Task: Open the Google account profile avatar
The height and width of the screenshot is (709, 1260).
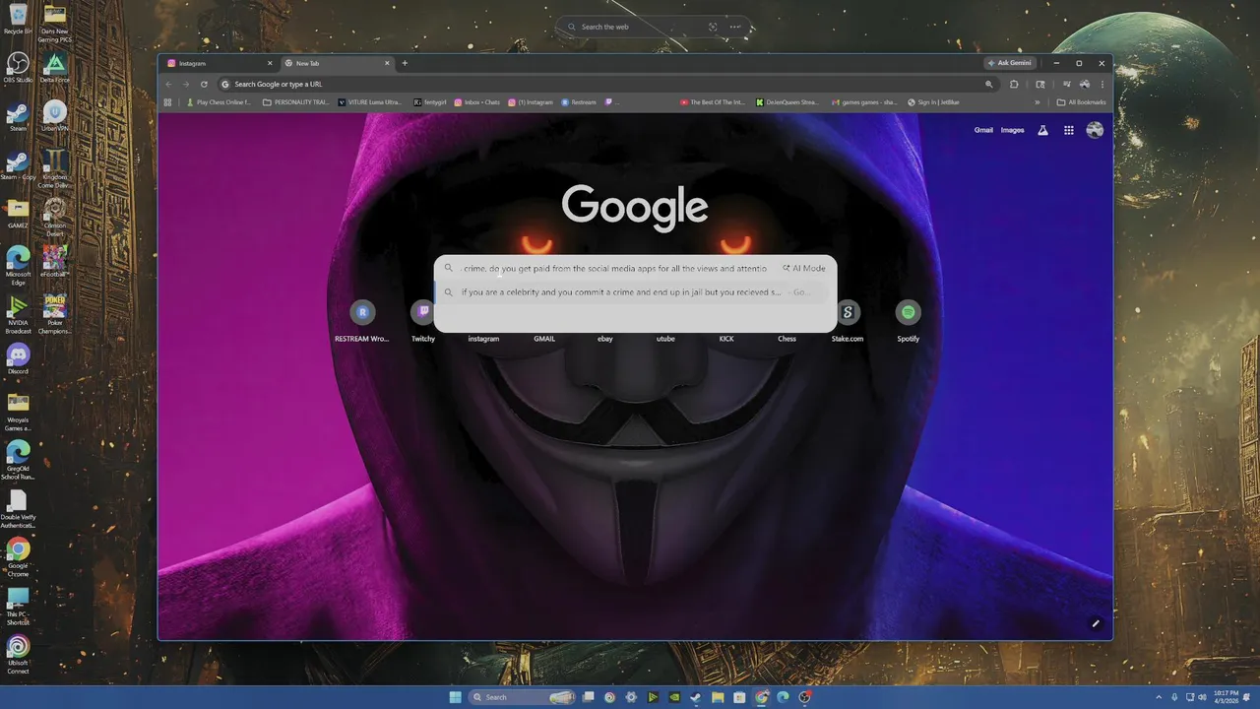Action: point(1095,130)
